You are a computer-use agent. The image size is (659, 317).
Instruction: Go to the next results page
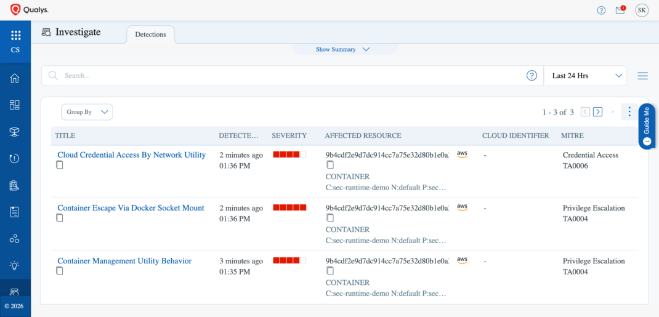[597, 111]
